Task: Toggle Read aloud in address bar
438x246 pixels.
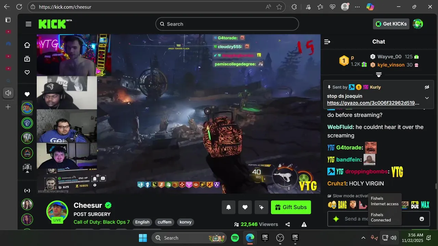Action: click(x=268, y=7)
